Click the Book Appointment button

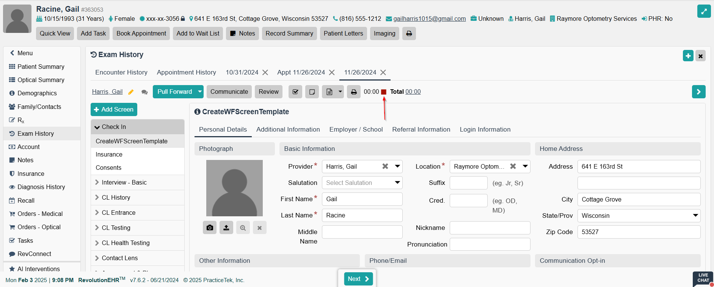141,33
